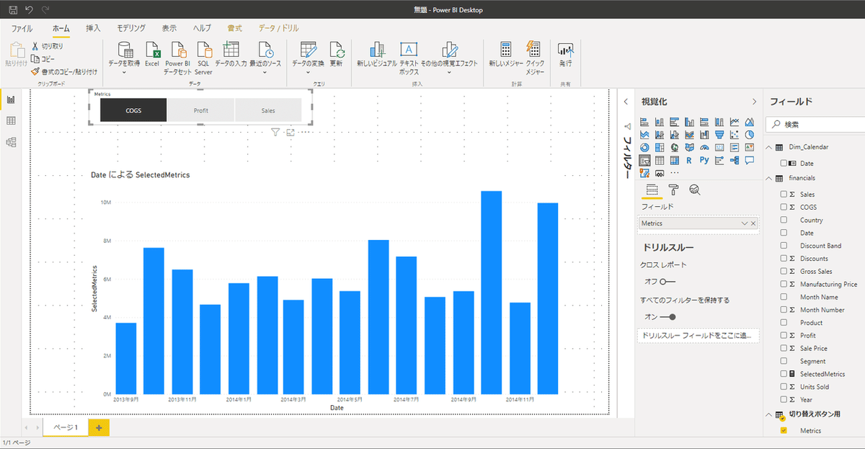The width and height of the screenshot is (865, 449).
Task: Add a new page with plus button
Action: (x=99, y=427)
